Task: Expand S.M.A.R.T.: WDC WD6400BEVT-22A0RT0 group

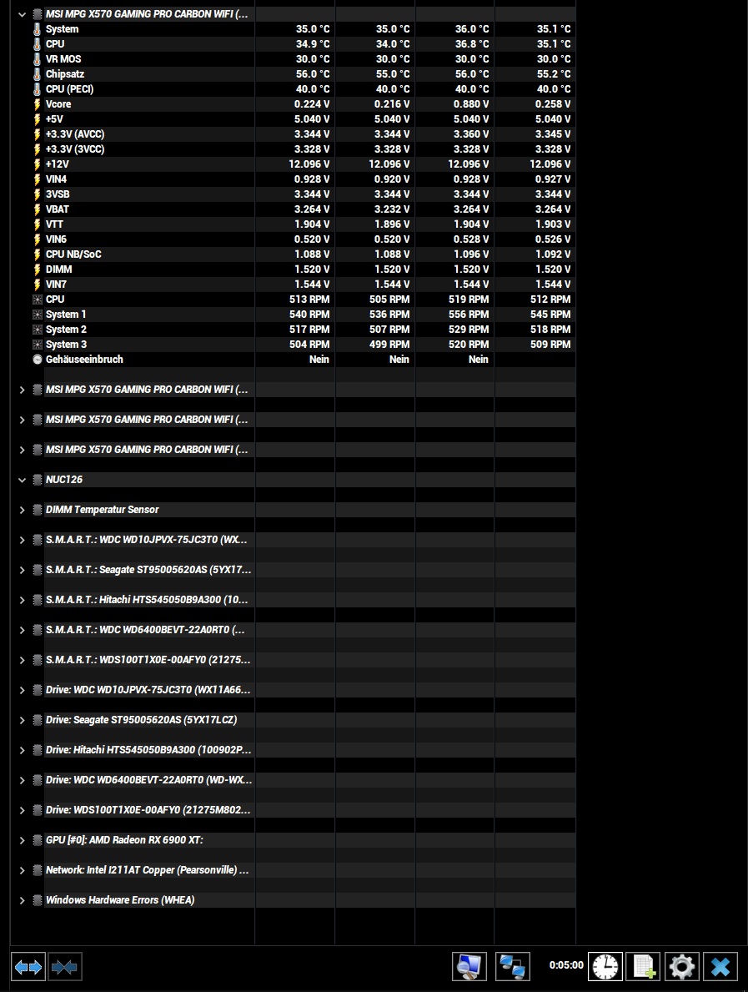Action: 23,630
